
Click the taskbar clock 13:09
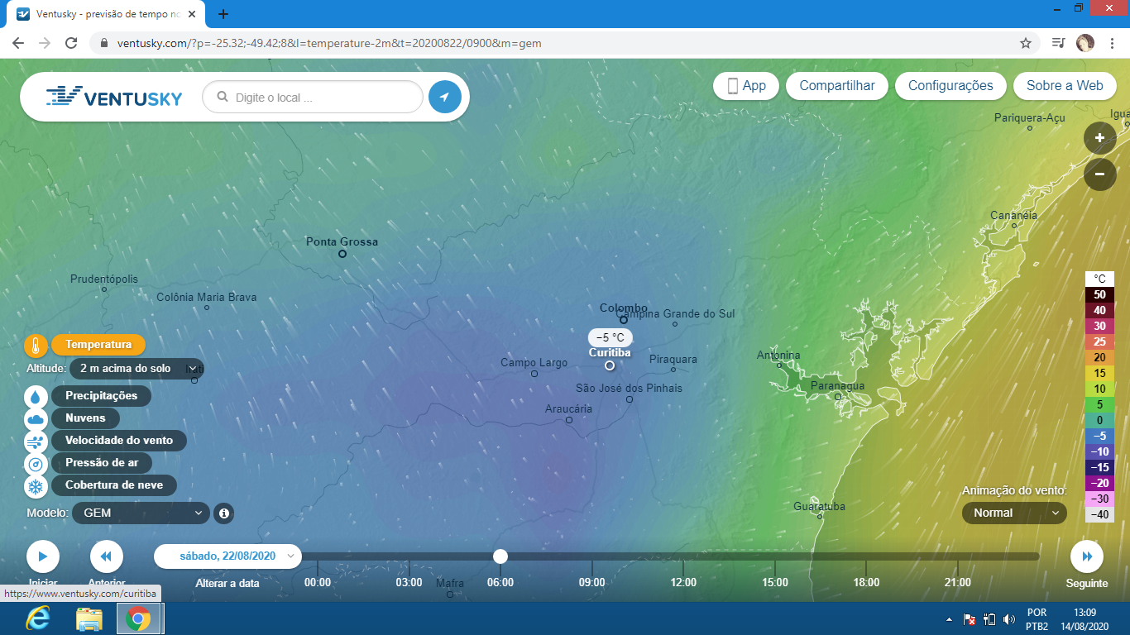(1084, 612)
